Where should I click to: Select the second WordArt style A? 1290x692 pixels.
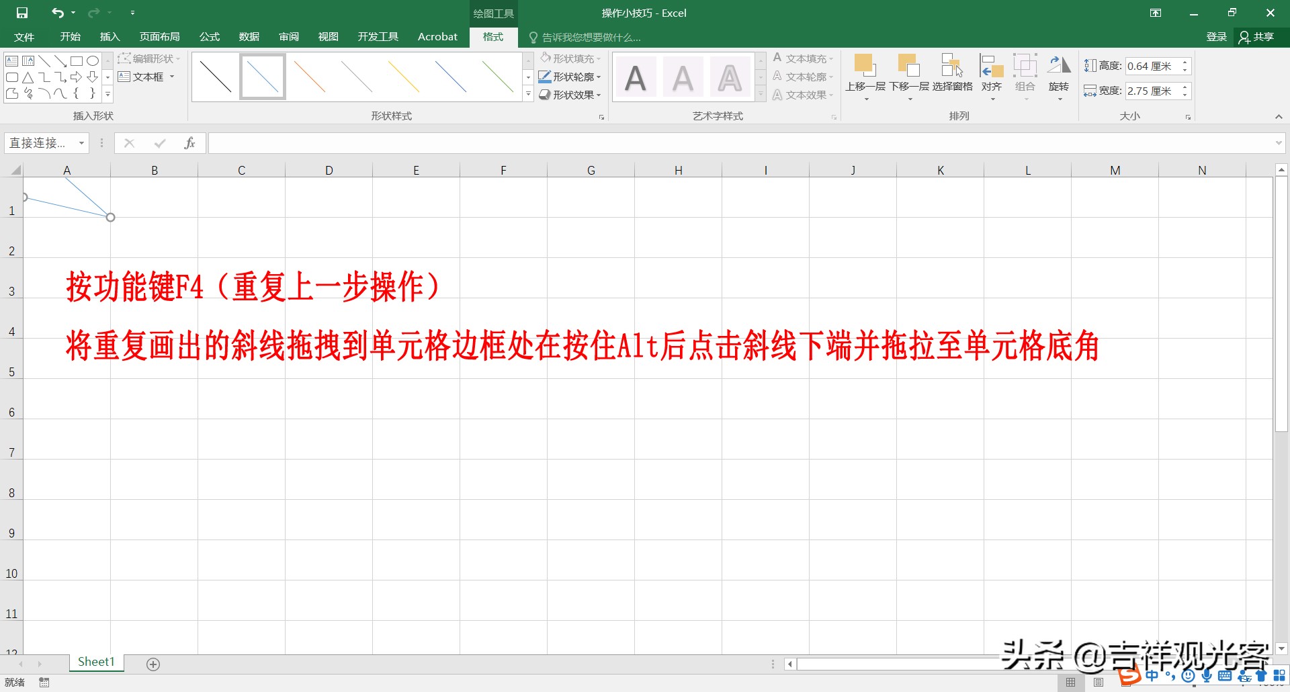(x=682, y=76)
